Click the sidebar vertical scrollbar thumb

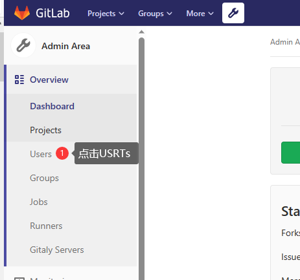(x=141, y=159)
